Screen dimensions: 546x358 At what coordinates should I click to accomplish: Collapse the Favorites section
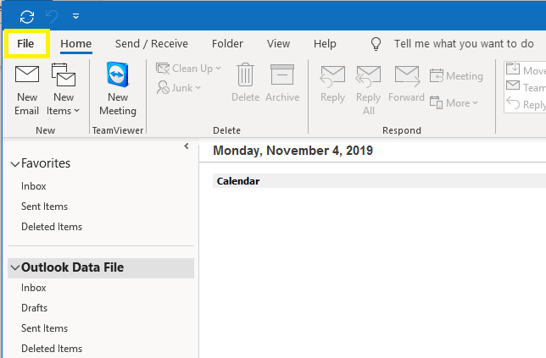click(x=14, y=163)
